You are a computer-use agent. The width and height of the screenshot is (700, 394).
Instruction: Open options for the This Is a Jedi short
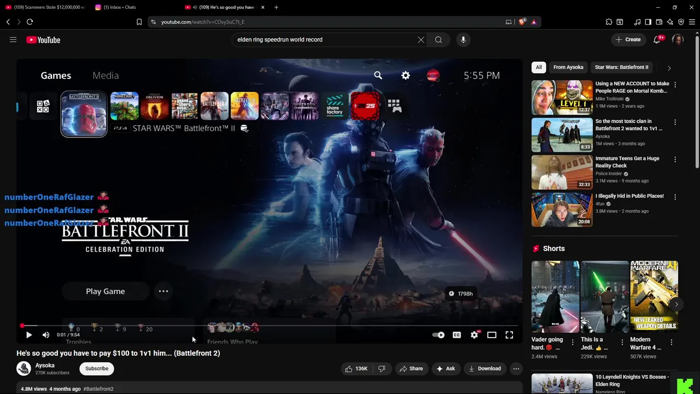pyautogui.click(x=622, y=343)
